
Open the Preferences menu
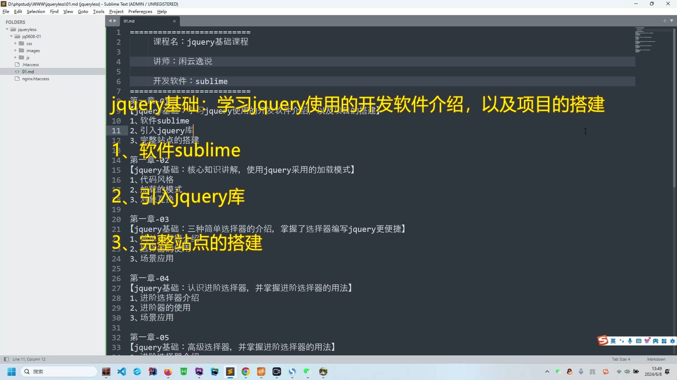tap(140, 11)
